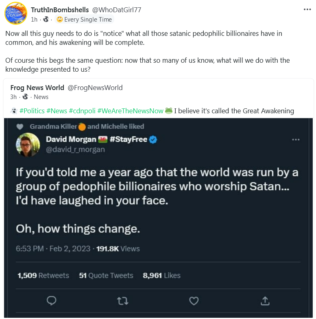Click the blue verified badge by David Morgan
This screenshot has height=319, width=316.
[153, 140]
